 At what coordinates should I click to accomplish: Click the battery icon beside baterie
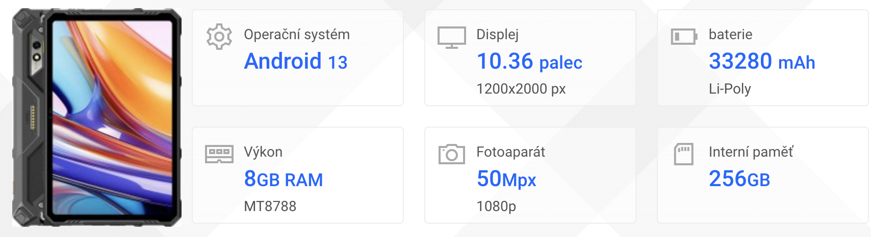684,37
